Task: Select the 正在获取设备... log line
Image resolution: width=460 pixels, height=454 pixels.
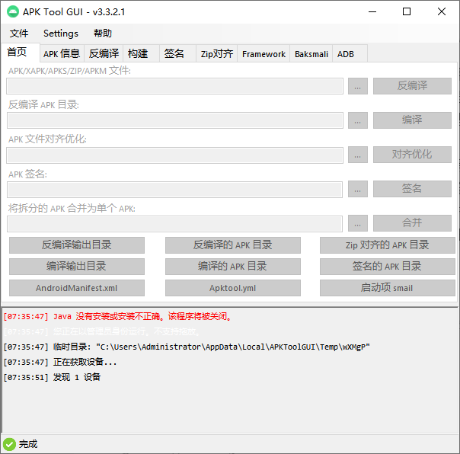Action: (60, 362)
